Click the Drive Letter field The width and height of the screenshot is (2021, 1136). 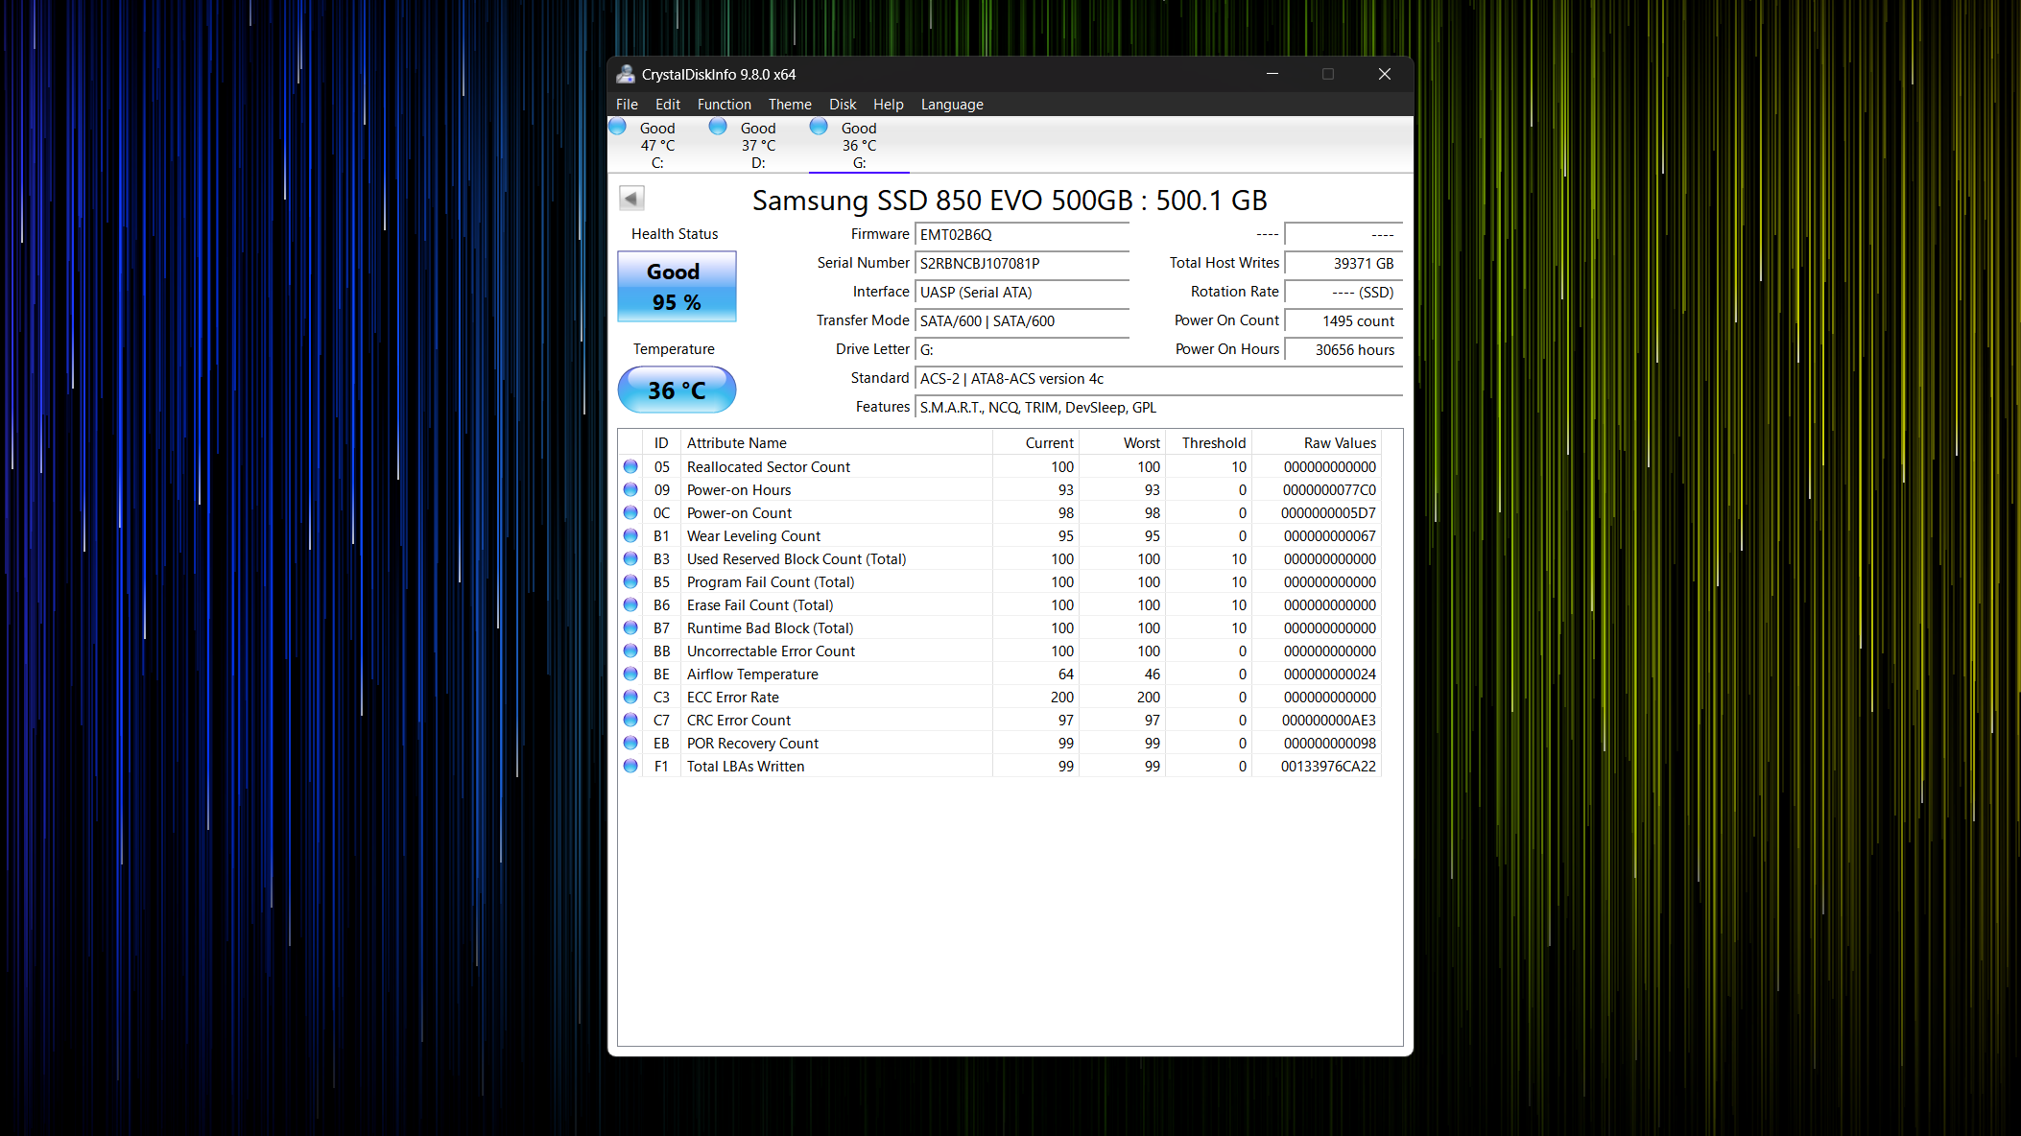pos(1022,349)
